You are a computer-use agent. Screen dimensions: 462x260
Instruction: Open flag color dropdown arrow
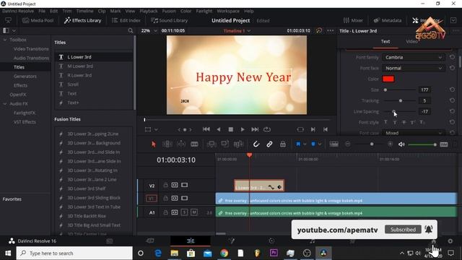[x=305, y=144]
